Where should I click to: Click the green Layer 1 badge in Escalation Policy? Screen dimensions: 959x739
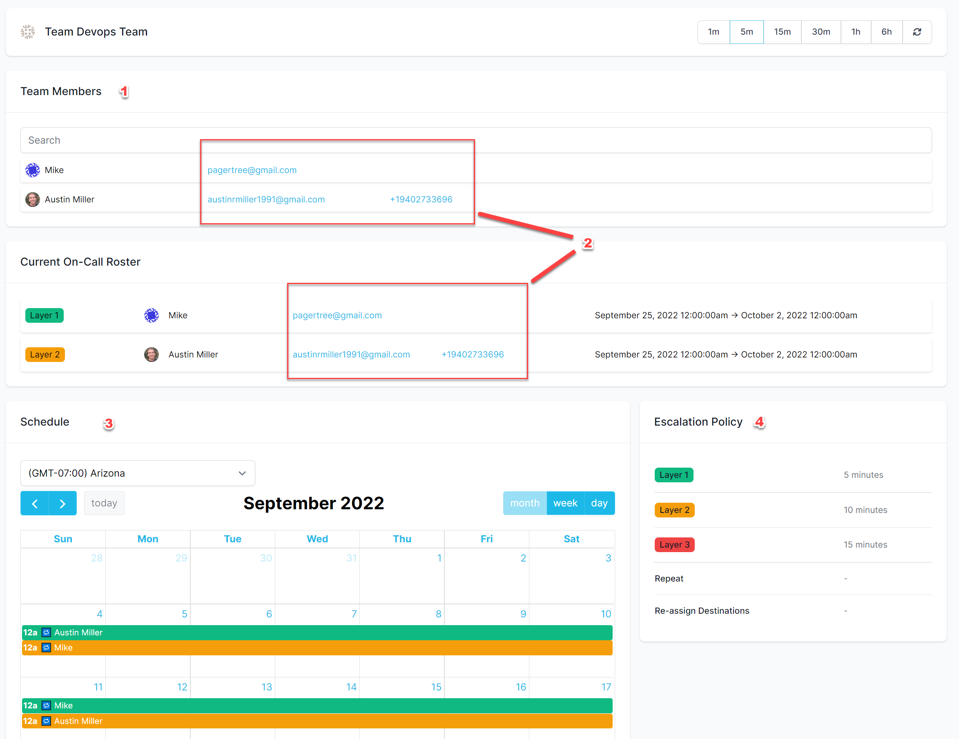(x=674, y=475)
